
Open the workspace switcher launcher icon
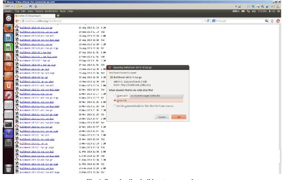click(8, 143)
